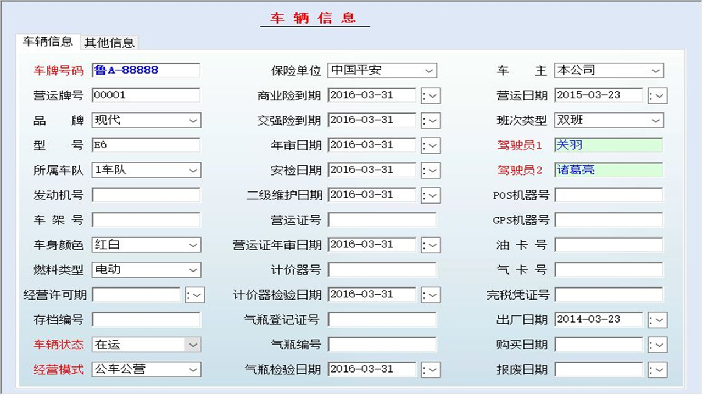Open the 安检日期 date picker
This screenshot has width=703, height=395.
[431, 170]
